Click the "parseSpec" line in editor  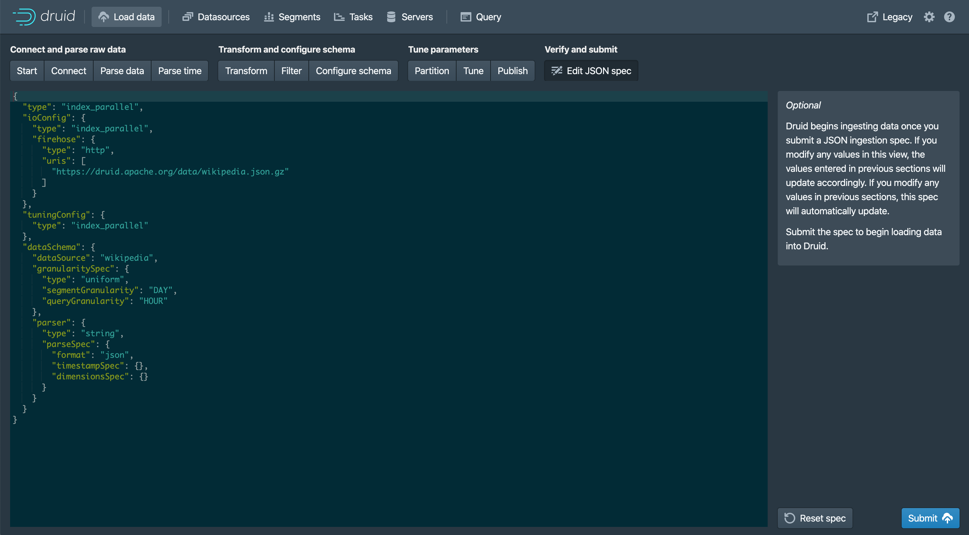pos(76,345)
